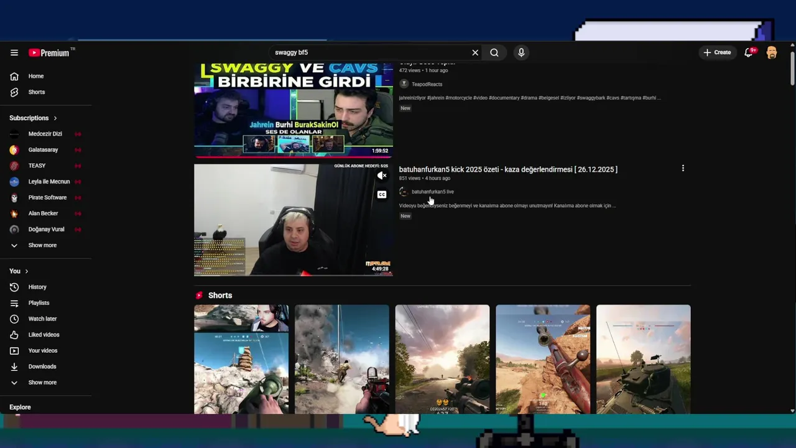This screenshot has height=448, width=796.
Task: Click the Watch later clock icon
Action: [x=14, y=319]
